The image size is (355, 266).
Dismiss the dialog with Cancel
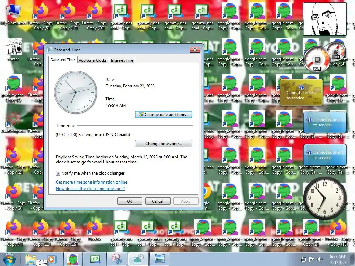click(158, 201)
